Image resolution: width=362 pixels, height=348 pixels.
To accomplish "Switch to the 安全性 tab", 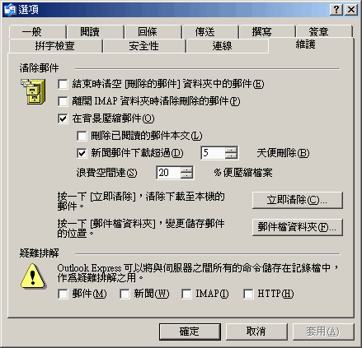I will (x=143, y=46).
